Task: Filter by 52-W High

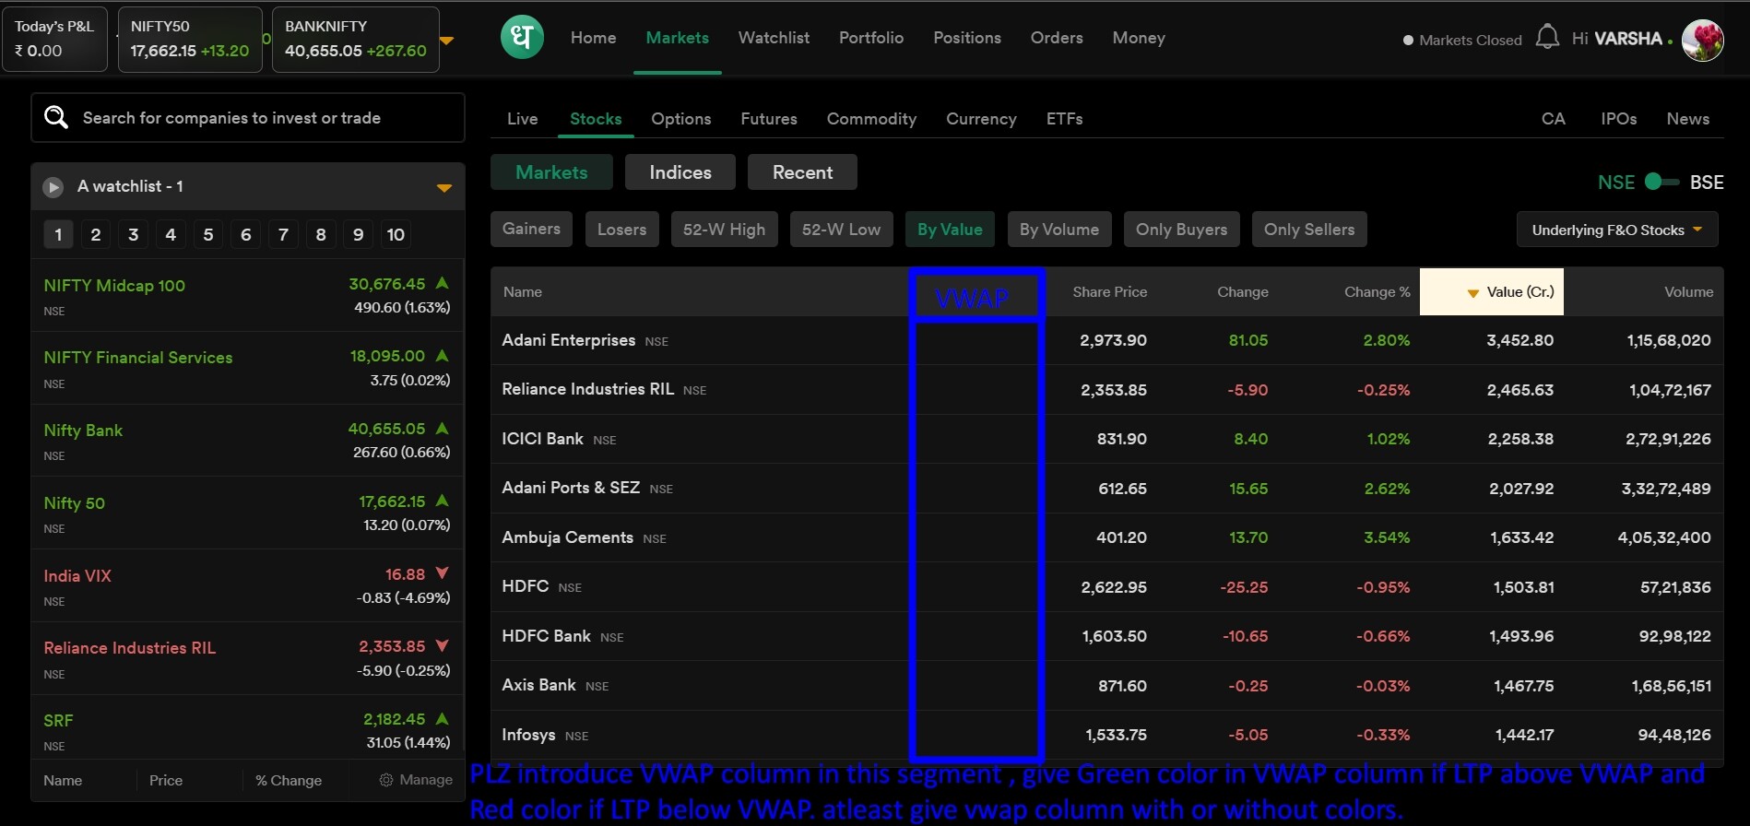Action: tap(725, 230)
